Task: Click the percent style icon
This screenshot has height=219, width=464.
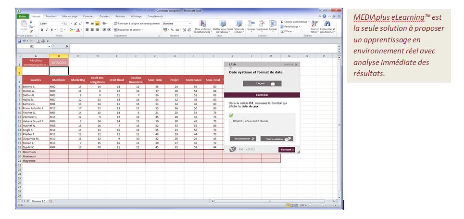Action: point(172,30)
